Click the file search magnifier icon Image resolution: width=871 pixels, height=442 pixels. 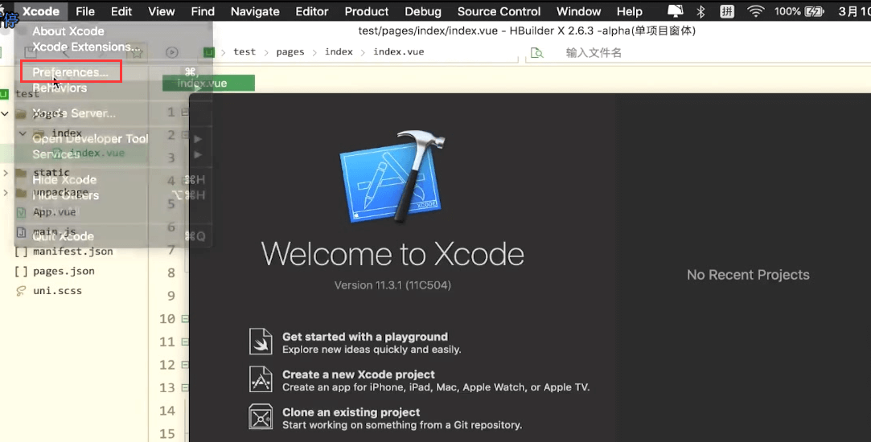536,53
